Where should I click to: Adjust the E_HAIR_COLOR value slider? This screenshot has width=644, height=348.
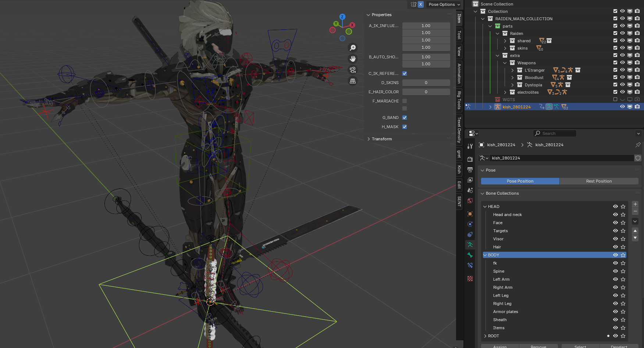(426, 92)
